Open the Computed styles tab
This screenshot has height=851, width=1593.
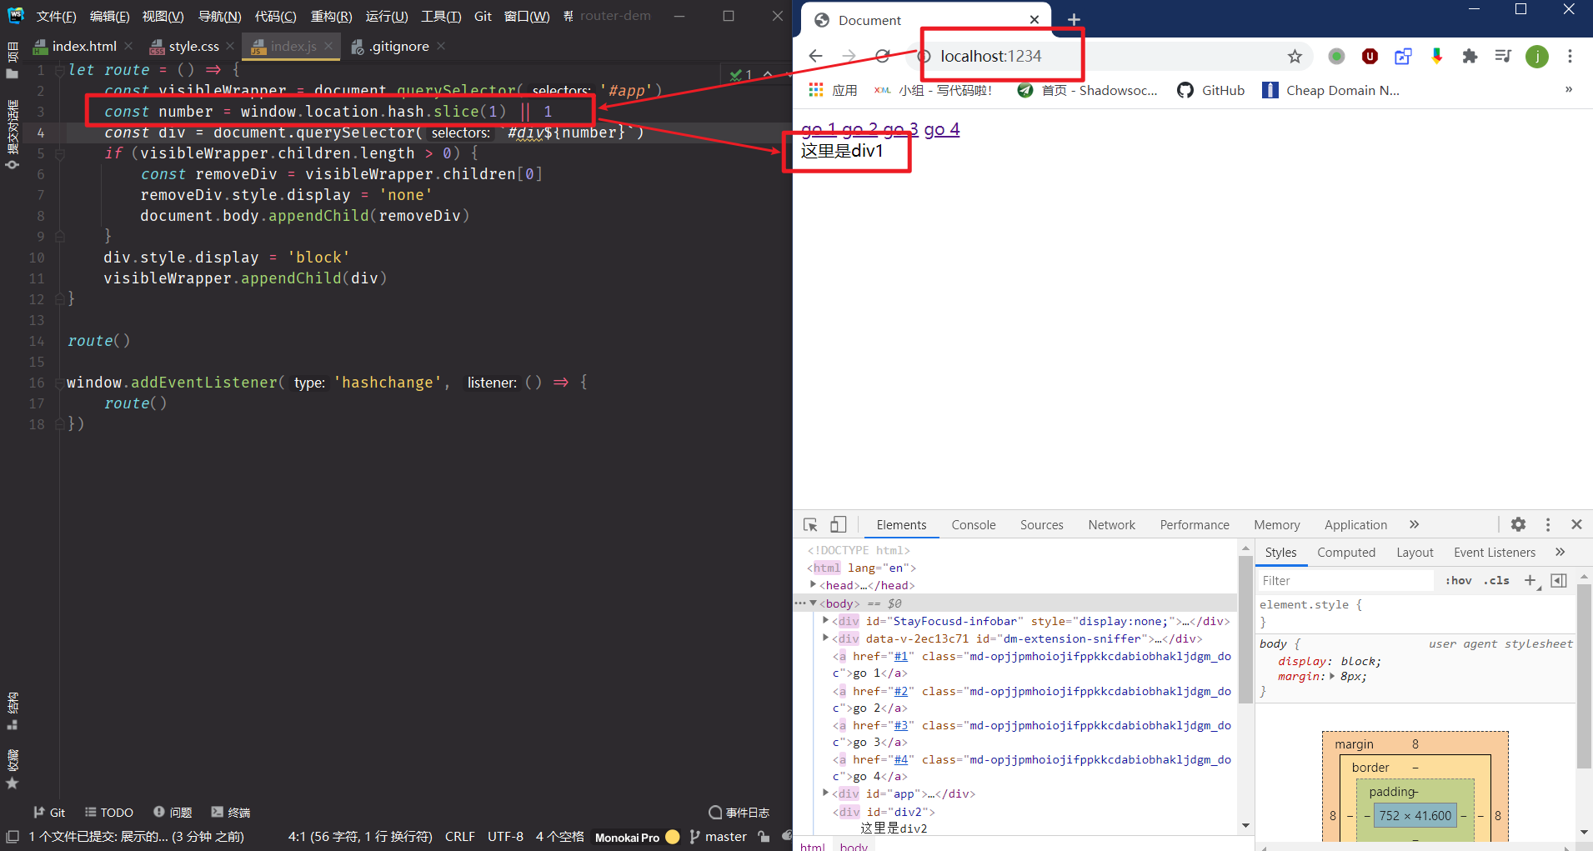point(1345,552)
